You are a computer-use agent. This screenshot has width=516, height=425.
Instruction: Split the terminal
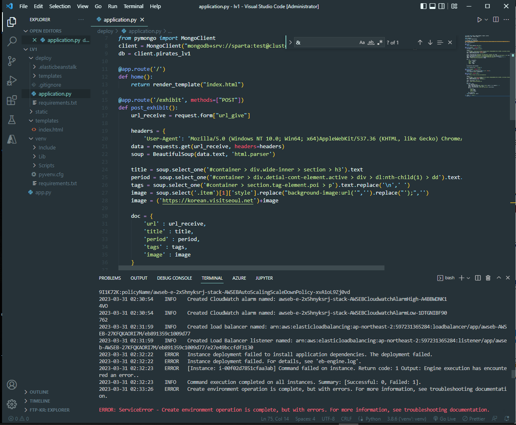click(478, 278)
